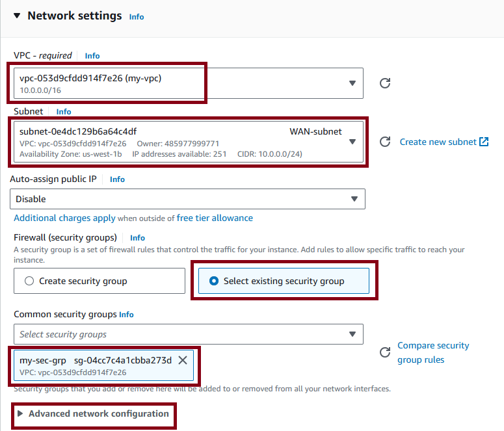The width and height of the screenshot is (504, 431).
Task: Open Info link next to Network settings
Action: point(137,17)
